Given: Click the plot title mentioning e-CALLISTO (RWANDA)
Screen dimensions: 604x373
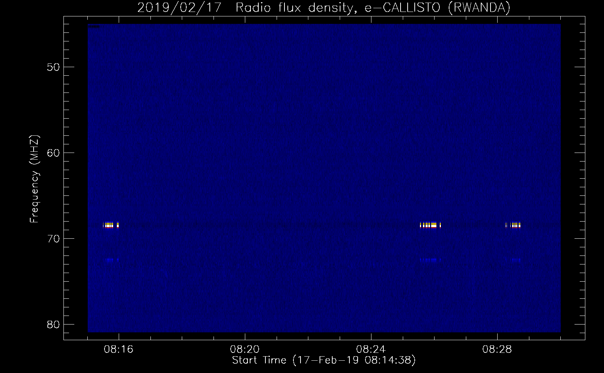Looking at the screenshot, I should tap(324, 7).
